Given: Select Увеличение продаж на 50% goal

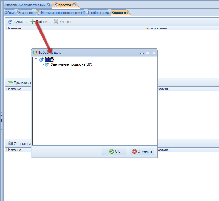Looking at the screenshot, I should 71,64.
